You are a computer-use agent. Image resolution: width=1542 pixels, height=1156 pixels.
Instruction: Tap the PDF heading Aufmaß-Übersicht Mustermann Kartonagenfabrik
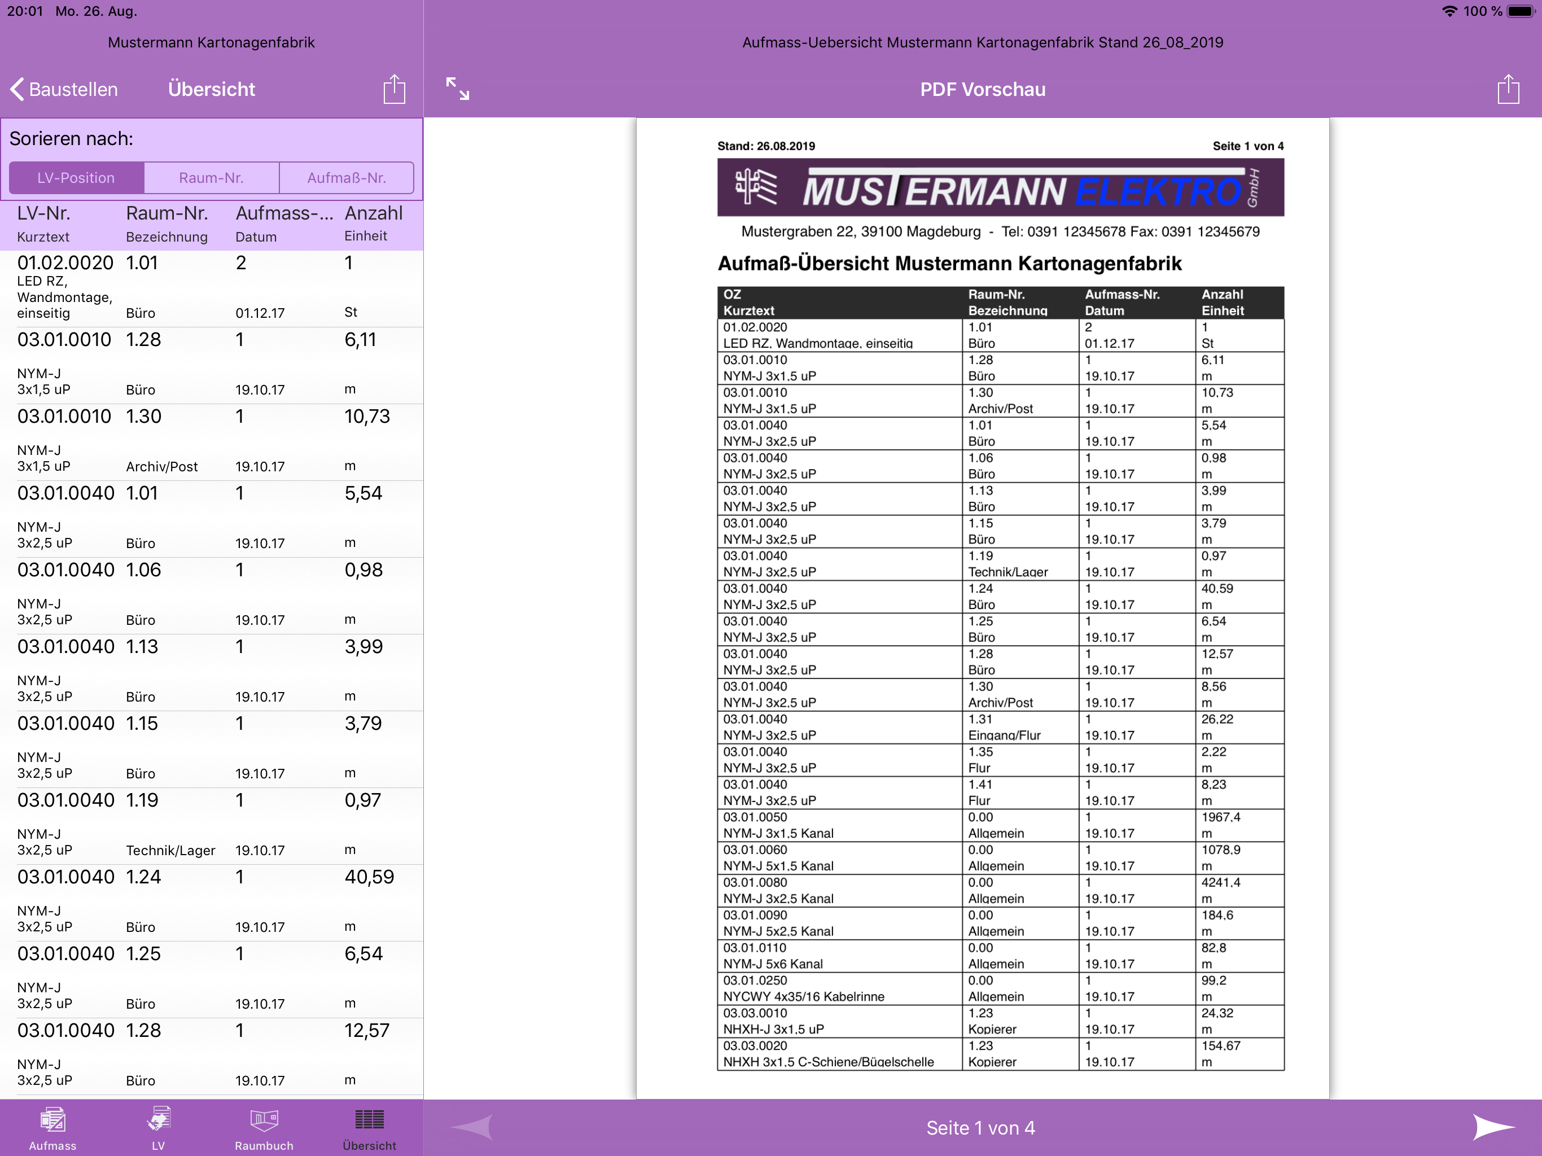tap(949, 264)
